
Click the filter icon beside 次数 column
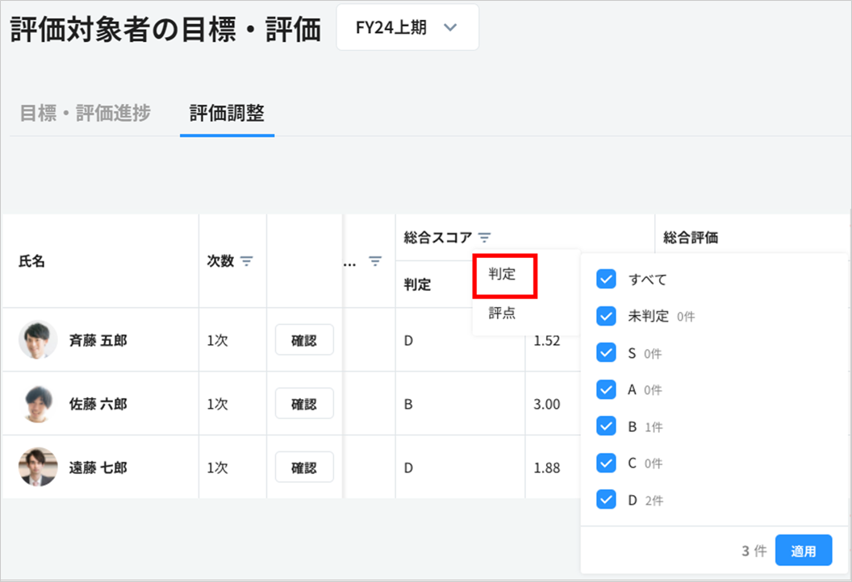(x=246, y=261)
